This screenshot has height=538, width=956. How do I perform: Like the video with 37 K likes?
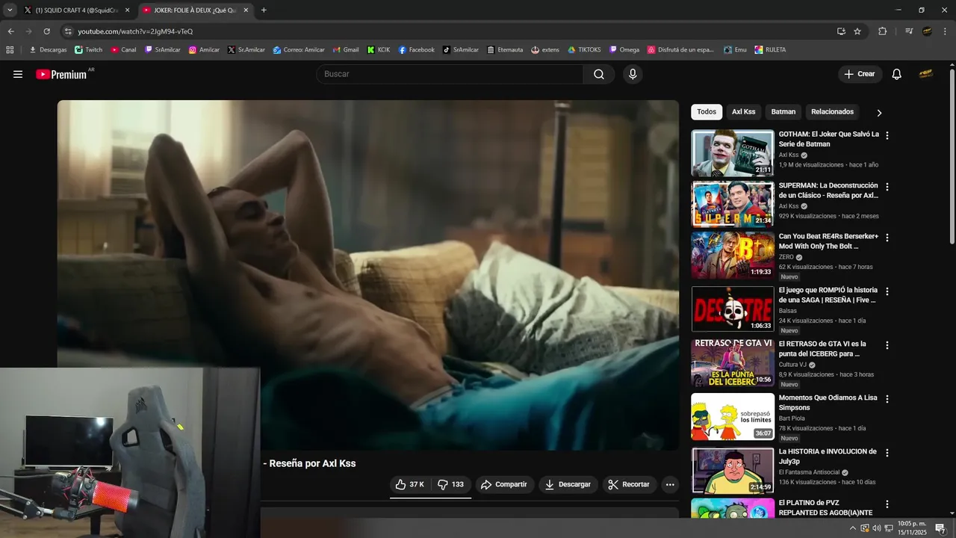[410, 484]
